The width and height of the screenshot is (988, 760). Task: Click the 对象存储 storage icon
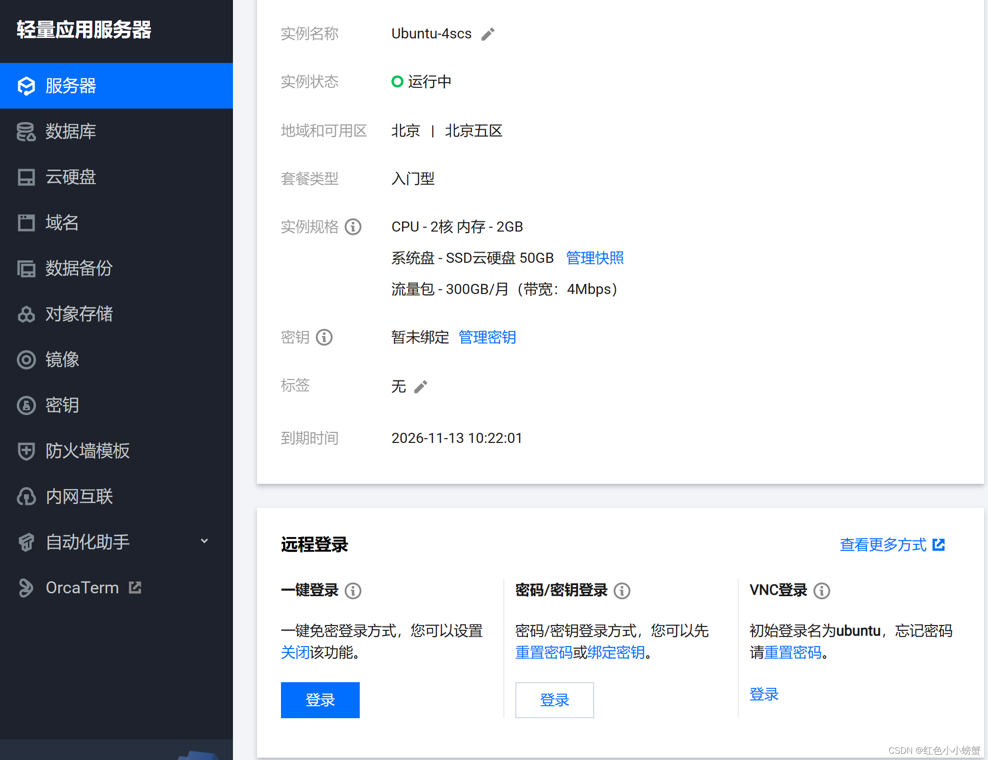pos(26,314)
